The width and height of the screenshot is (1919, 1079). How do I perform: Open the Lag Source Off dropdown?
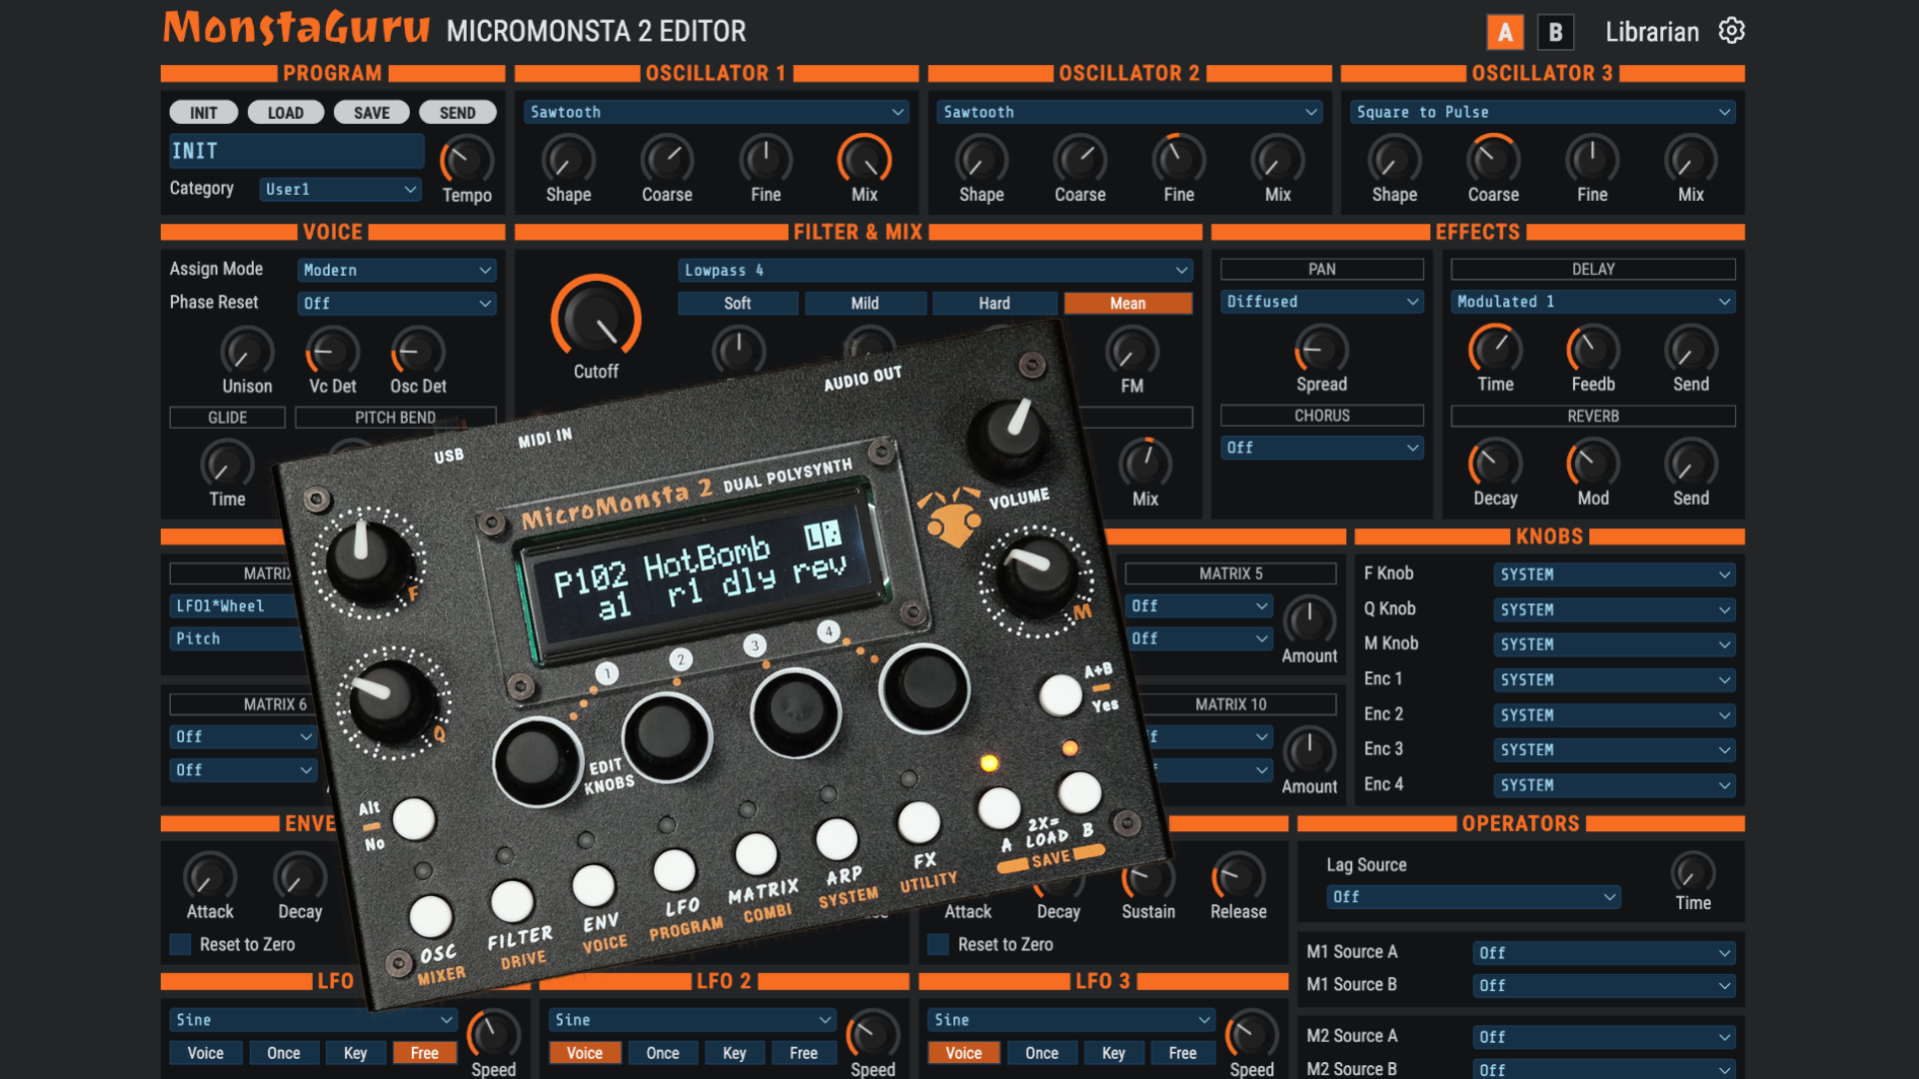1473,897
